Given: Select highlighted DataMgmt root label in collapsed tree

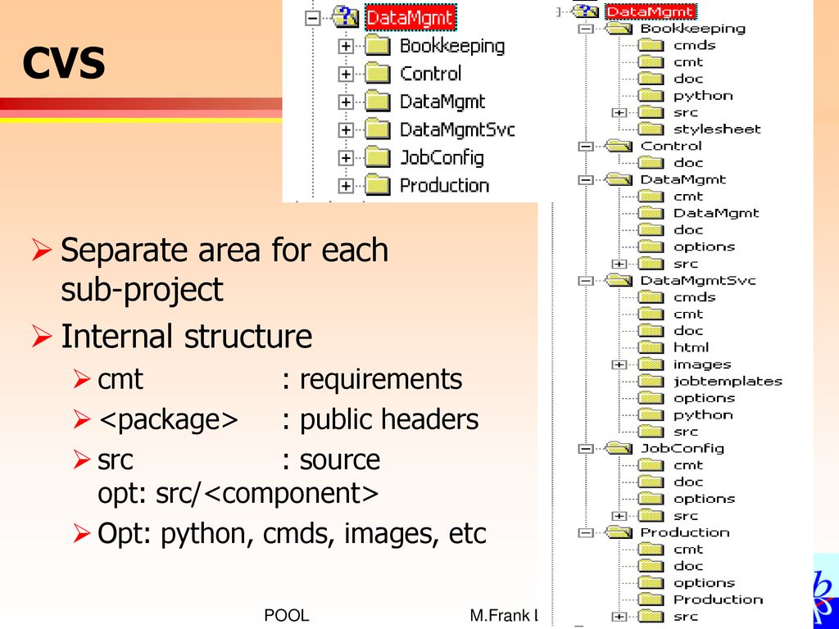Looking at the screenshot, I should click(x=410, y=18).
